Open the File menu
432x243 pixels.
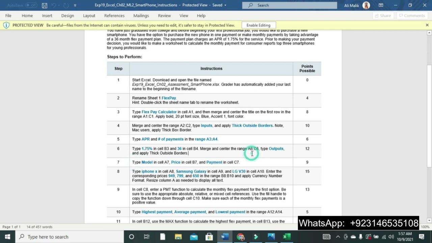pos(8,16)
